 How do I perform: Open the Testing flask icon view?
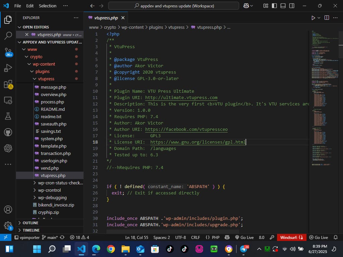[8, 116]
